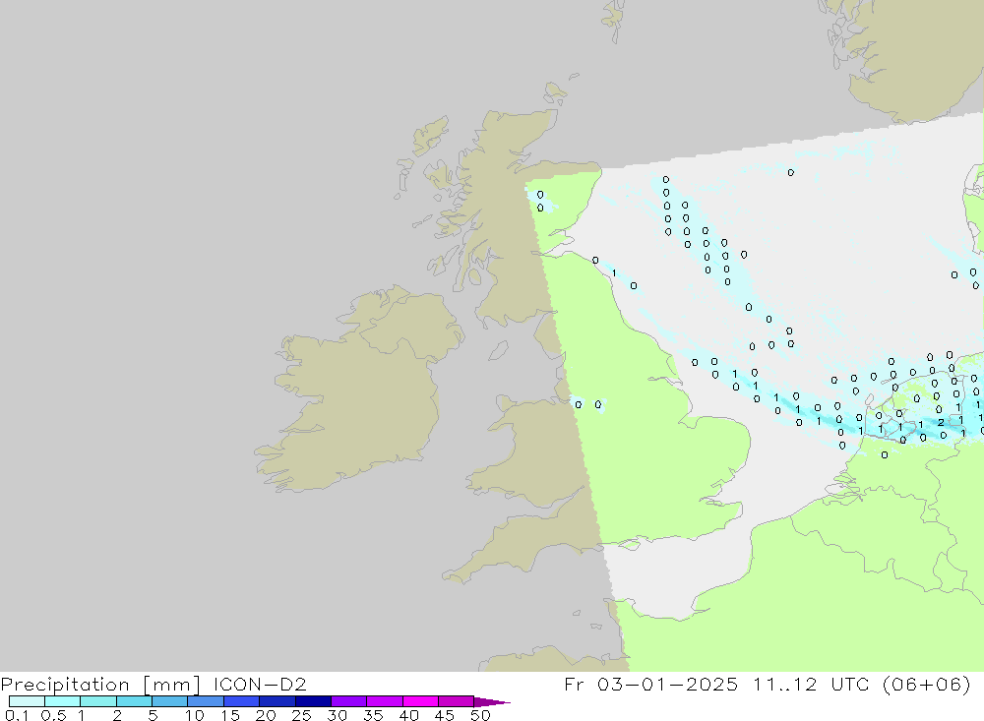Click the '11..12 UTC' time label
The width and height of the screenshot is (984, 721).
(x=811, y=684)
